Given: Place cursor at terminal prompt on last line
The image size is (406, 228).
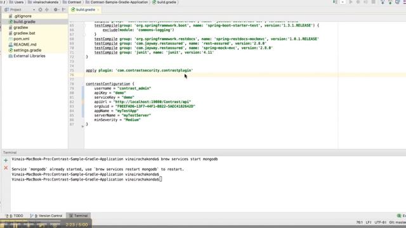Looking at the screenshot, I should pyautogui.click(x=160, y=179).
